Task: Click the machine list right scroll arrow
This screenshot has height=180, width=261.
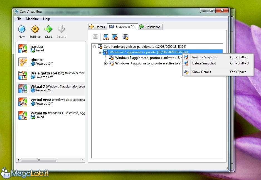Action: pos(82,160)
